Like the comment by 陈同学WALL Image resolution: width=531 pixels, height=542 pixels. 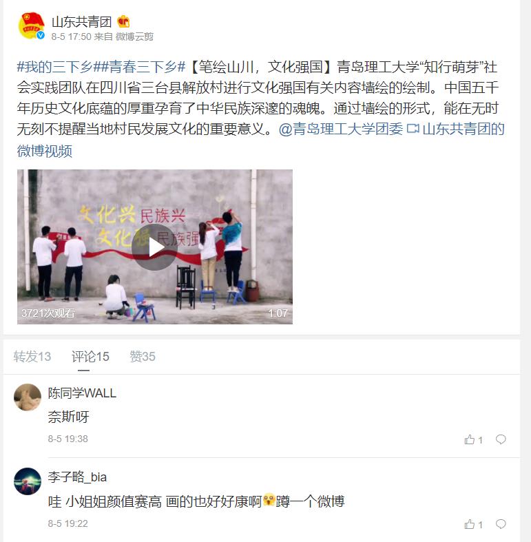pyautogui.click(x=473, y=439)
